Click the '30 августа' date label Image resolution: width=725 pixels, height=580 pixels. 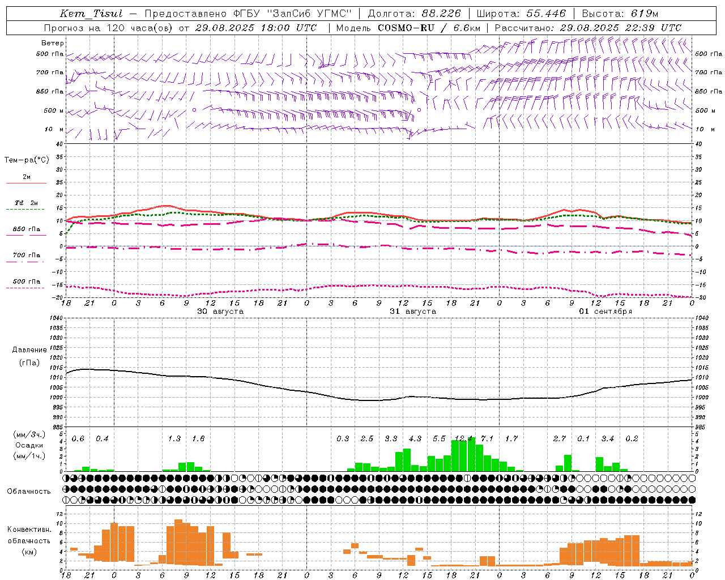click(x=220, y=312)
